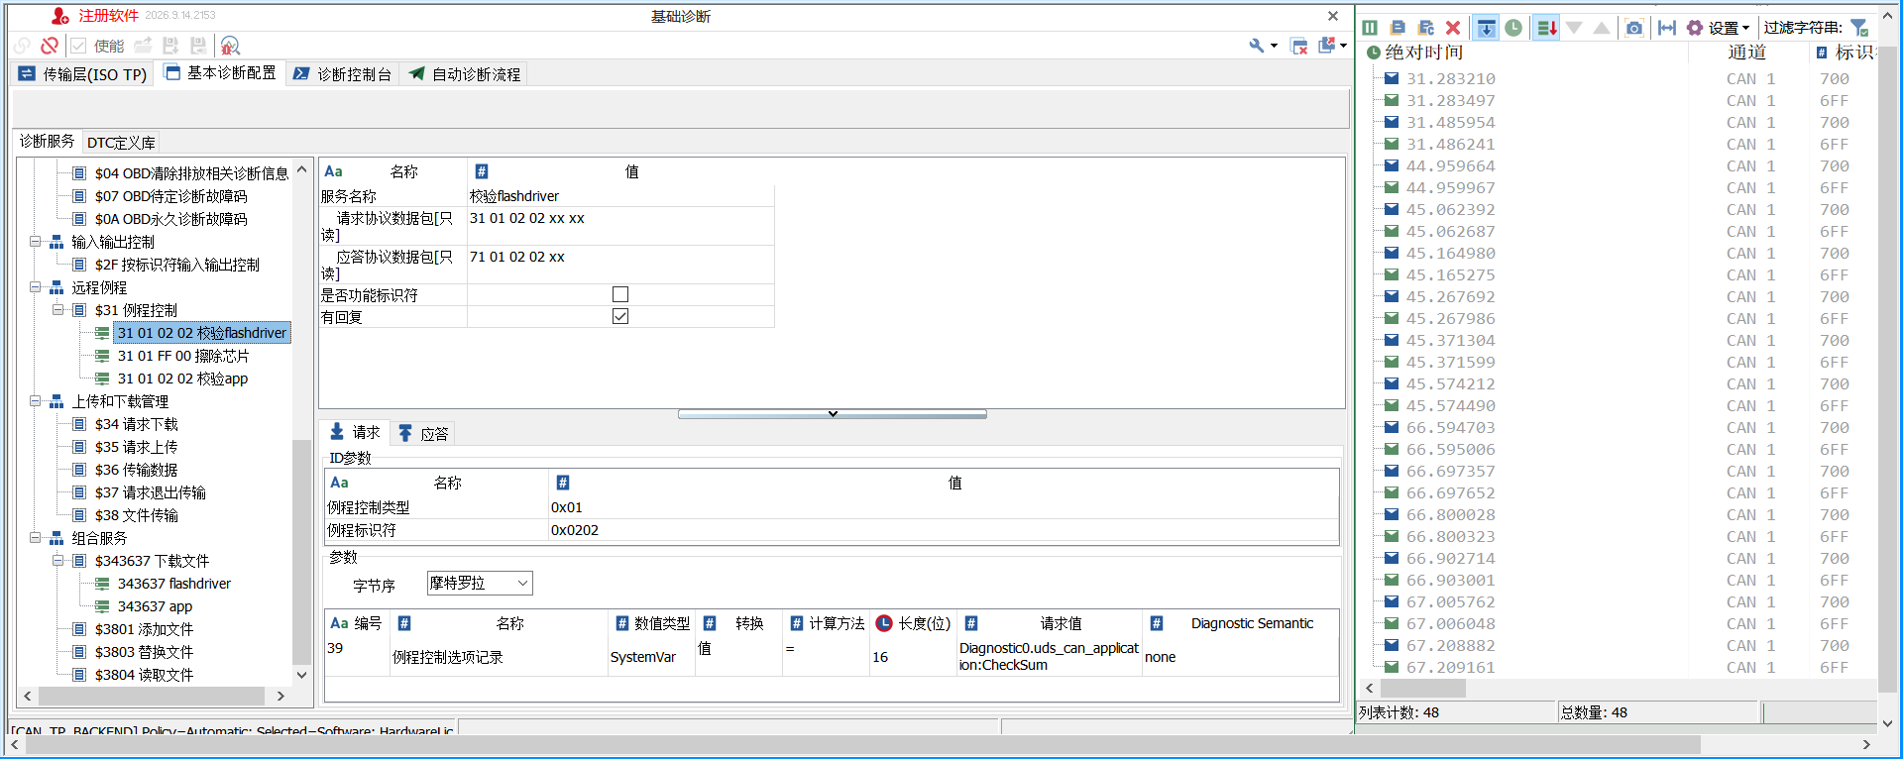Click the copy messages icon in trace toolbar

click(x=1398, y=28)
